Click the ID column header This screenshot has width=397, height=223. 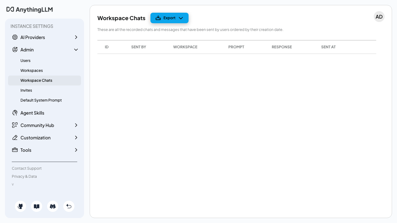click(107, 47)
